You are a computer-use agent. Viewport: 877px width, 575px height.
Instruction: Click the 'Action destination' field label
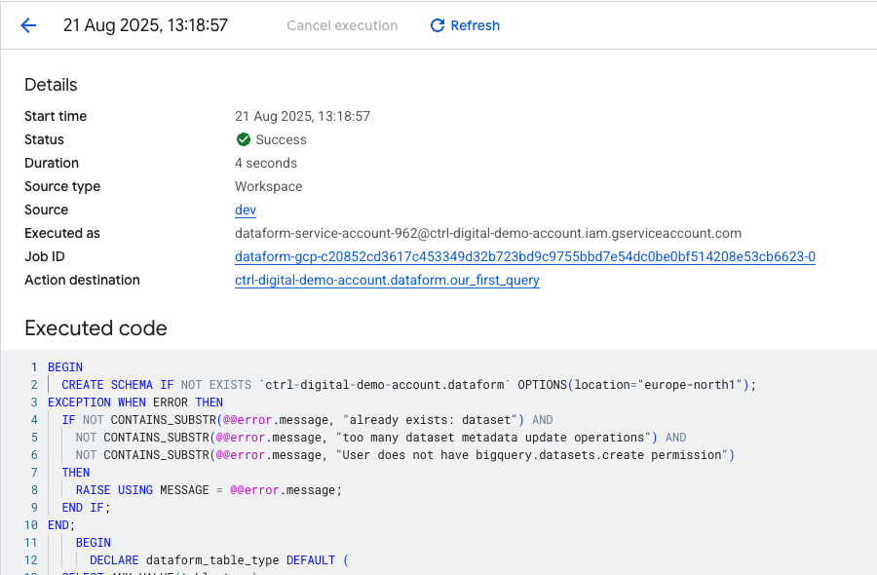click(x=82, y=281)
